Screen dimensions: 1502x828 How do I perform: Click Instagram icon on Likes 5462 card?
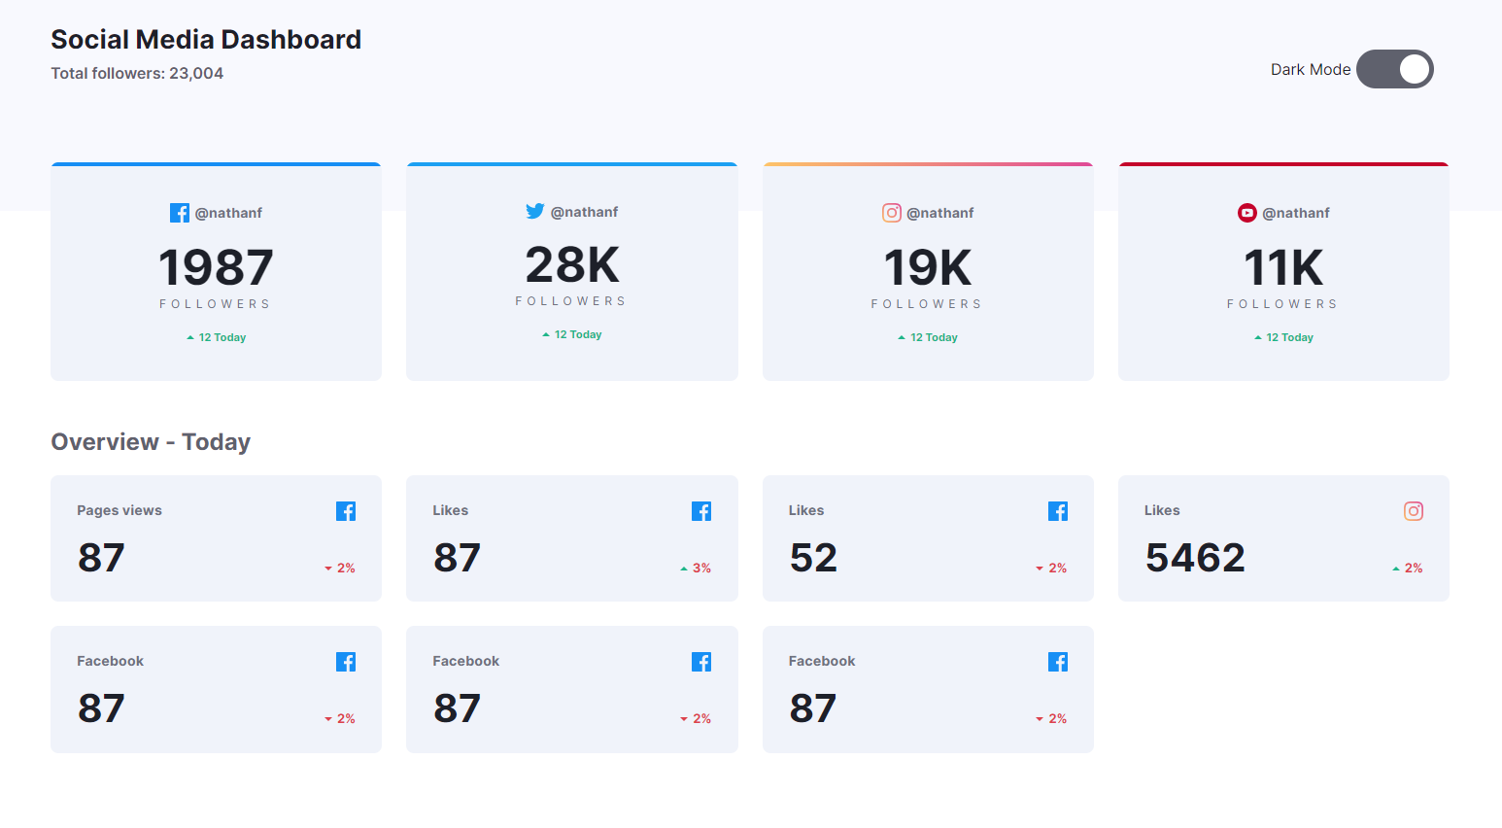point(1414,511)
